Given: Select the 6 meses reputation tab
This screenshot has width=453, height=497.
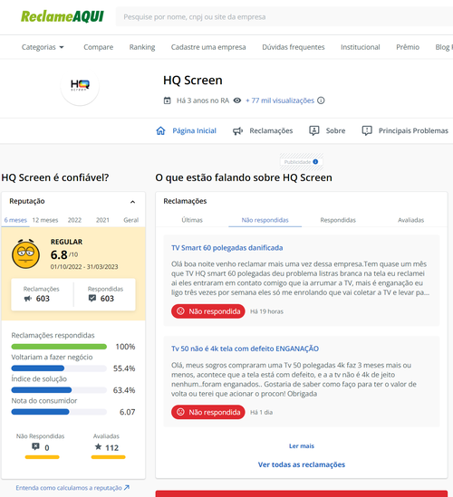Looking at the screenshot, I should [x=15, y=220].
